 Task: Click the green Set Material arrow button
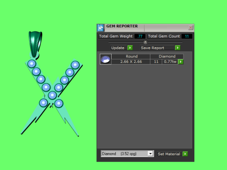click(x=185, y=154)
